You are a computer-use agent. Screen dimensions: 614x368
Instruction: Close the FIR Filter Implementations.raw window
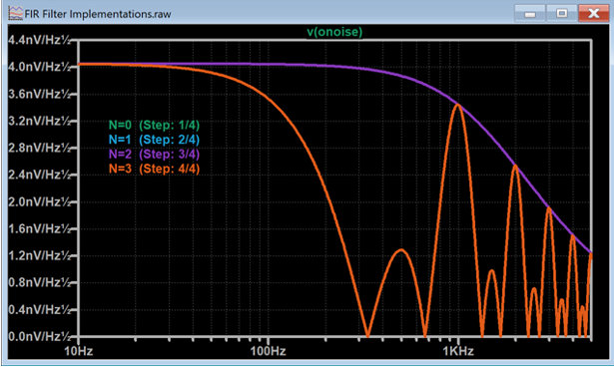tap(593, 14)
